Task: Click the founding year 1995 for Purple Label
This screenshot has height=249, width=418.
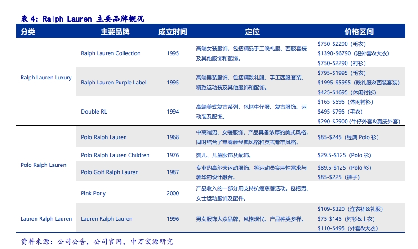Action: pos(173,83)
